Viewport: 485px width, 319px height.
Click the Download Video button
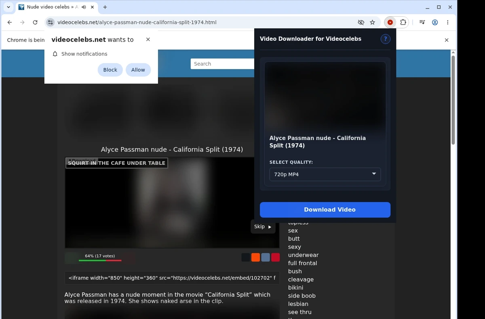(325, 210)
